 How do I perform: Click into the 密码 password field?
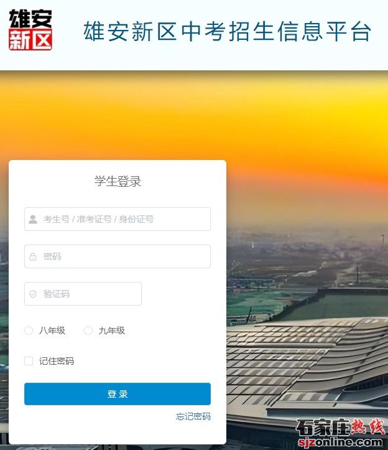(118, 256)
